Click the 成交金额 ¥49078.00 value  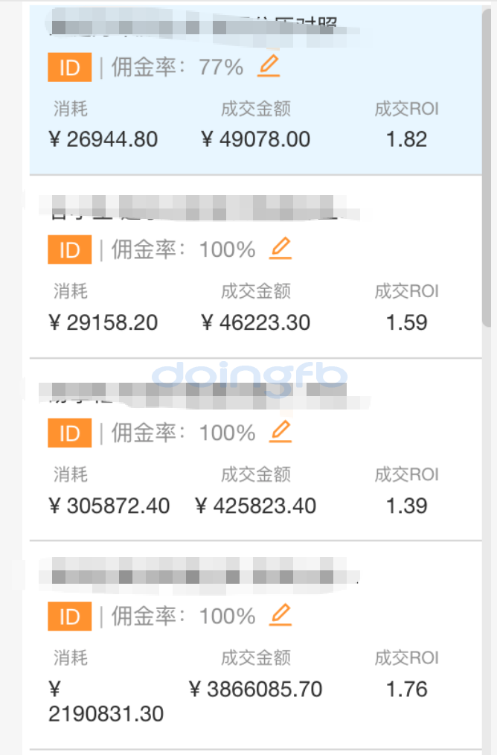coord(256,139)
